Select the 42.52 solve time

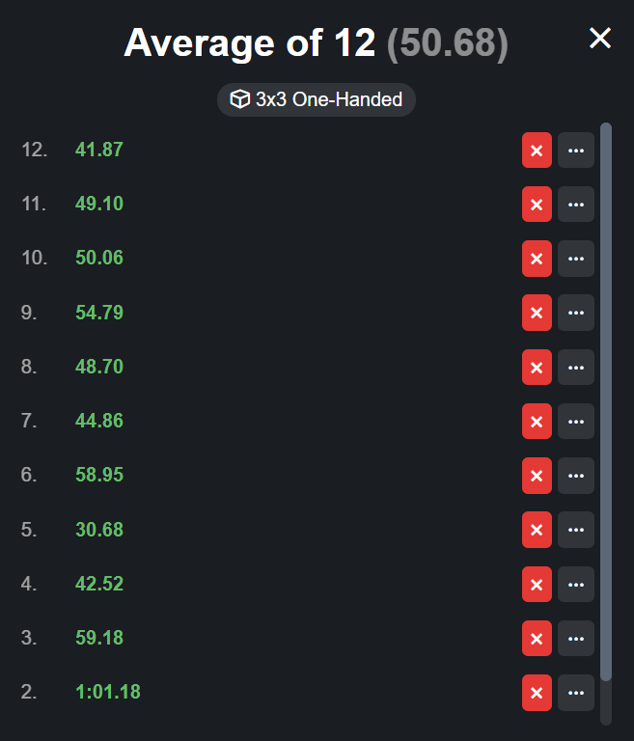point(99,584)
